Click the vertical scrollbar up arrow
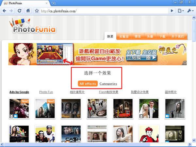The image size is (196, 147). click(194, 18)
